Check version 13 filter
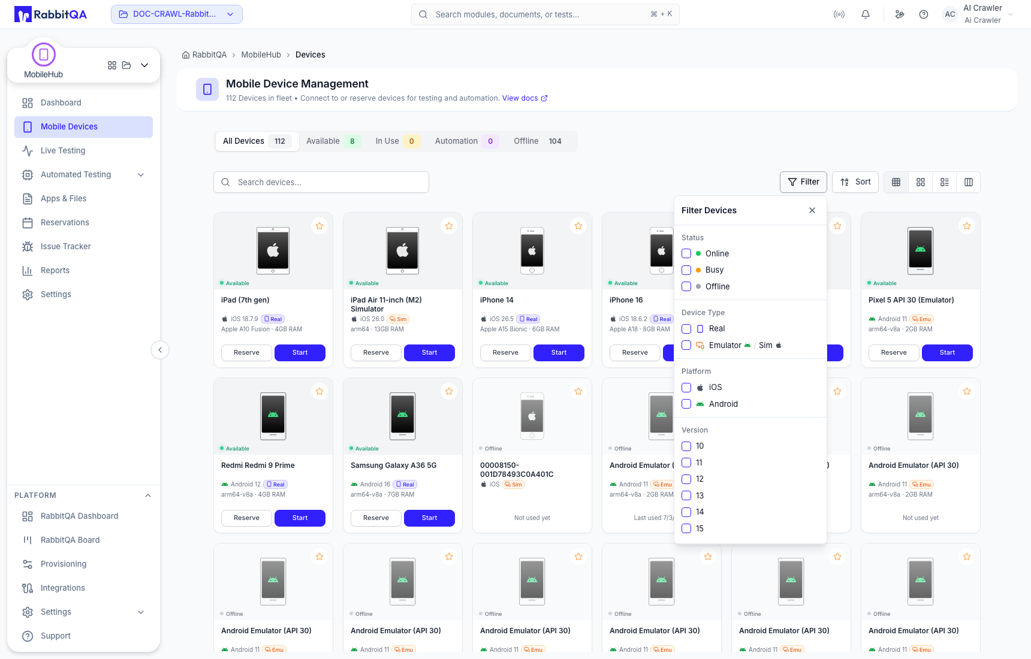1031x659 pixels. [x=686, y=495]
